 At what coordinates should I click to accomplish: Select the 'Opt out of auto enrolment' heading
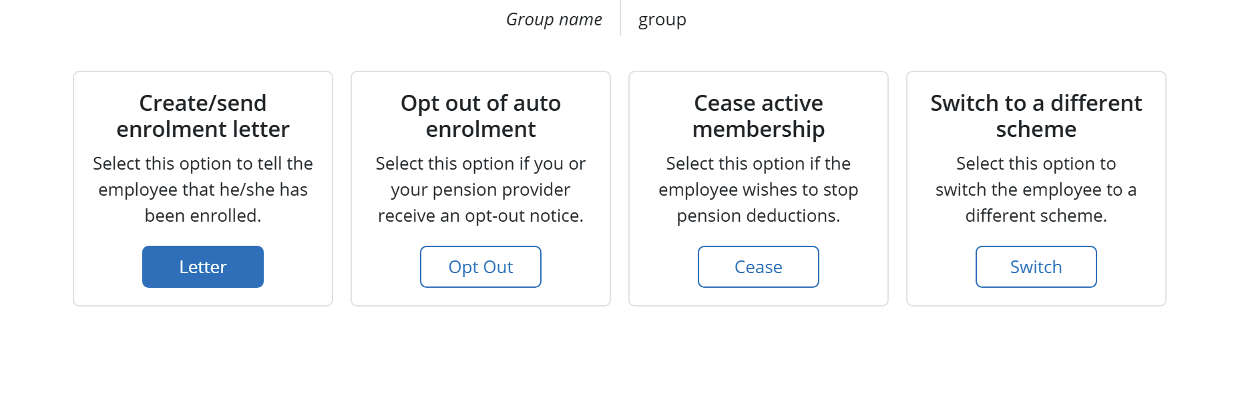click(481, 116)
